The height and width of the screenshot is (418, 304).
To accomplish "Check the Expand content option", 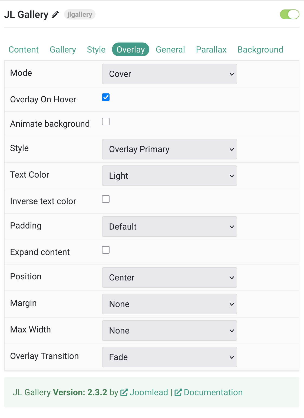I will (106, 250).
